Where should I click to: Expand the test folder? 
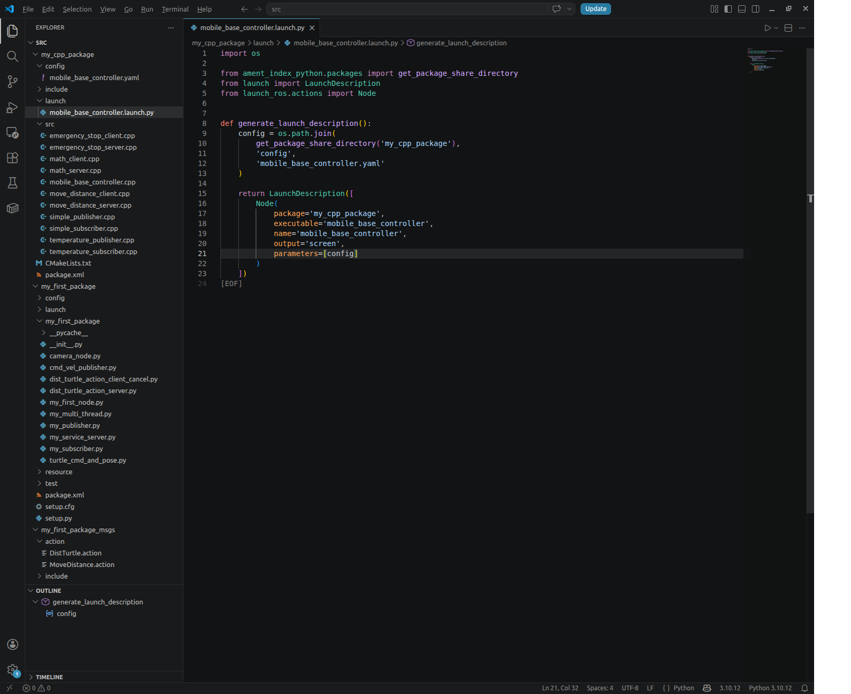click(40, 483)
